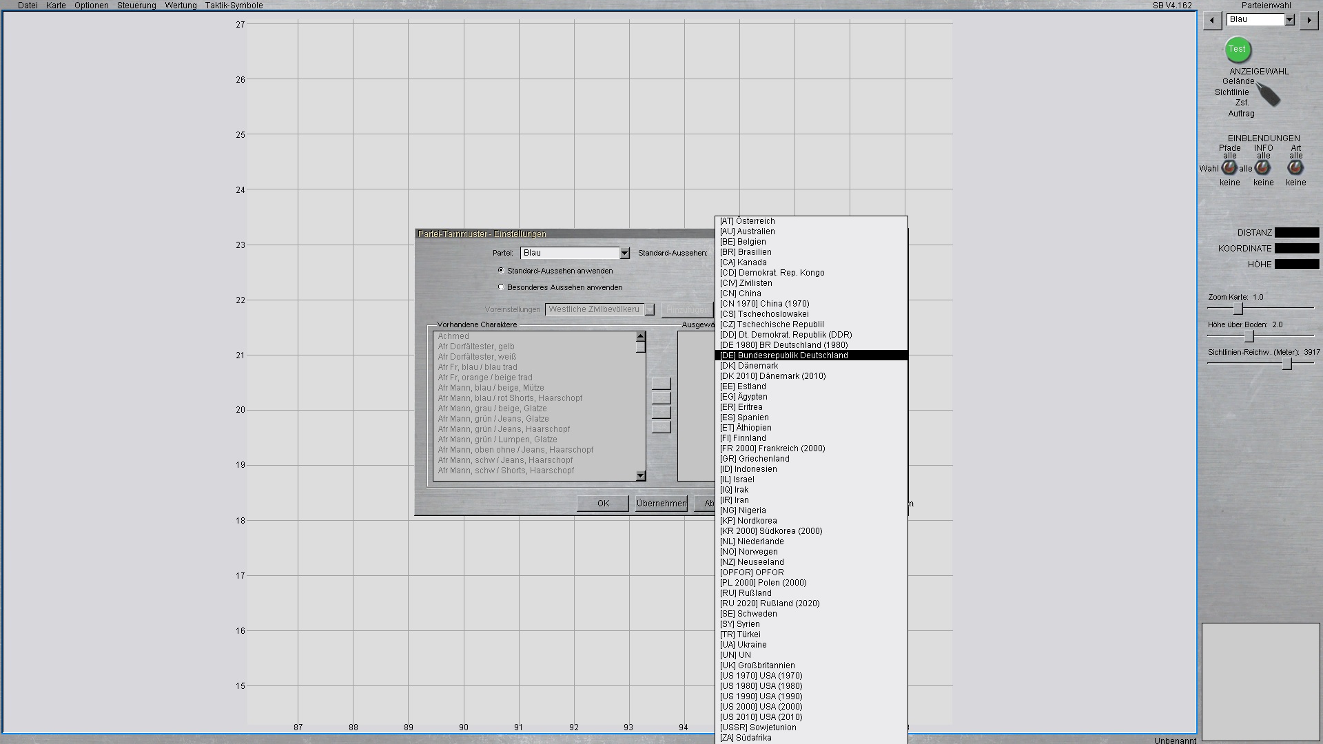The width and height of the screenshot is (1323, 744).
Task: Toggle the Art display switch
Action: click(x=1295, y=167)
